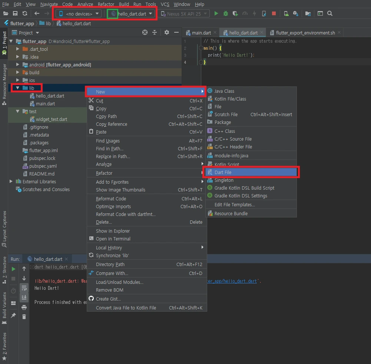This screenshot has width=371, height=364.
Task: Click the Back navigation arrow
Action: (x=37, y=13)
